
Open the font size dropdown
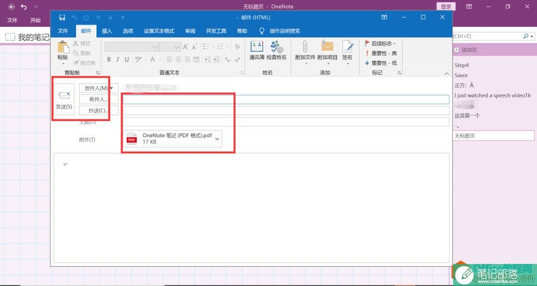[x=177, y=47]
